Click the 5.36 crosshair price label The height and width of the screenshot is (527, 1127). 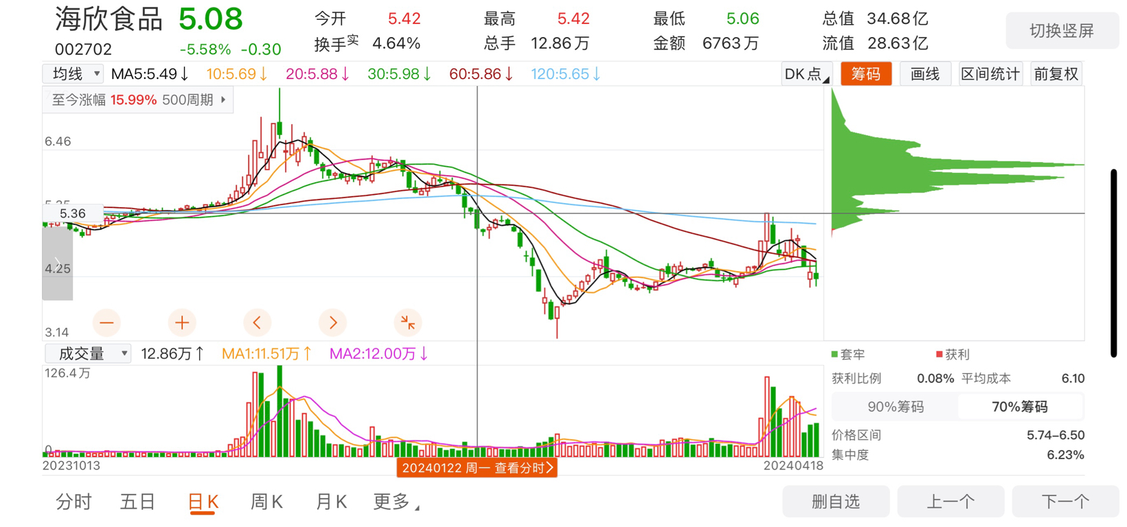point(73,213)
